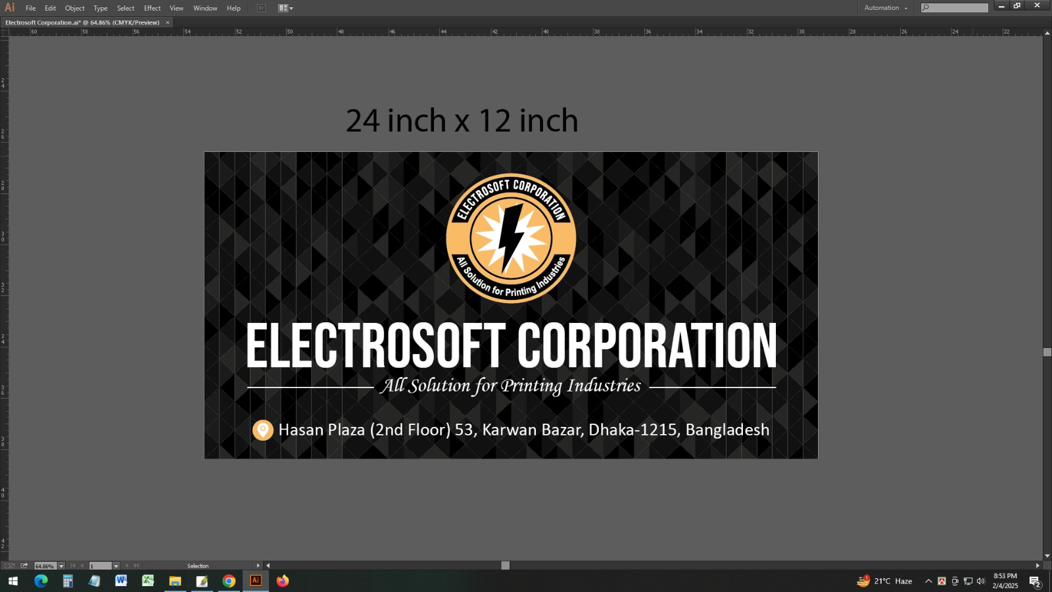The image size is (1052, 592).
Task: Restore down the Illustrator window
Action: 1017,6
